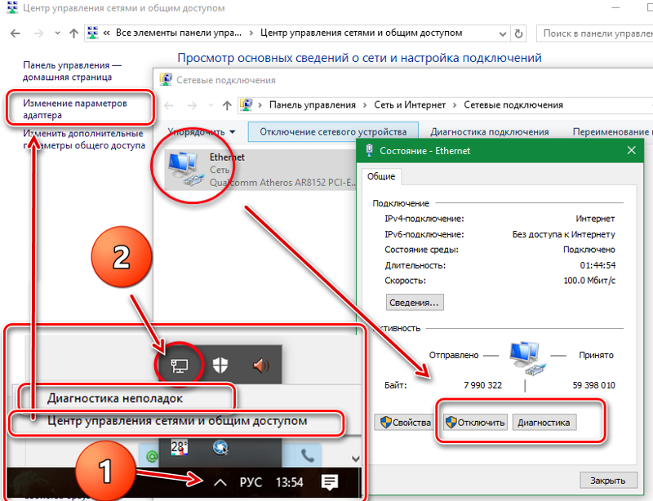Close the Состояние - Ethernet dialog
This screenshot has width=653, height=501.
[631, 150]
